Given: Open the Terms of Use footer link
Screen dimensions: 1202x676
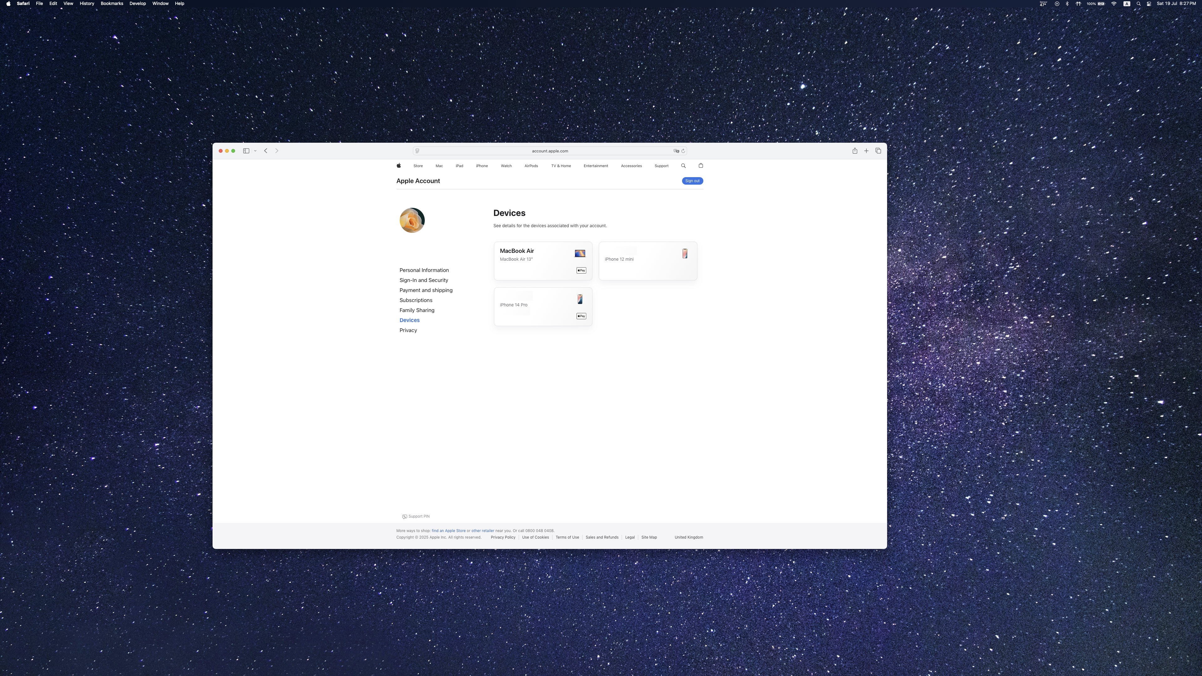Looking at the screenshot, I should point(568,537).
